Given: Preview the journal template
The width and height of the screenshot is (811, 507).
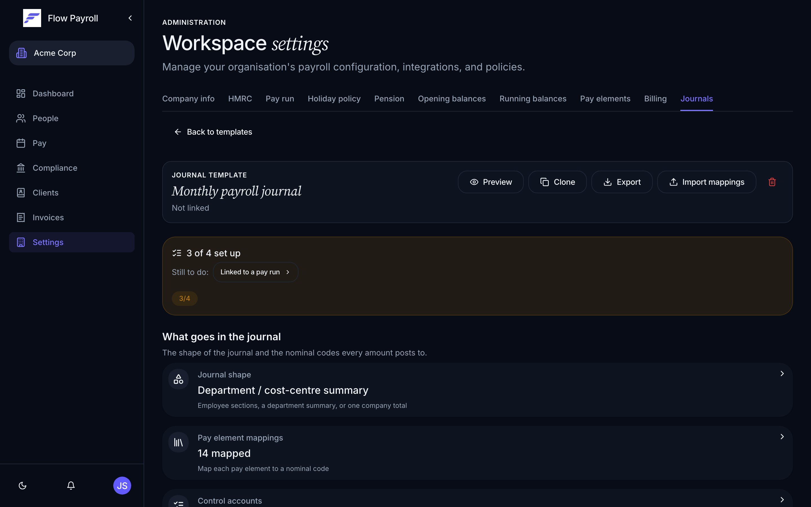Looking at the screenshot, I should pyautogui.click(x=491, y=182).
